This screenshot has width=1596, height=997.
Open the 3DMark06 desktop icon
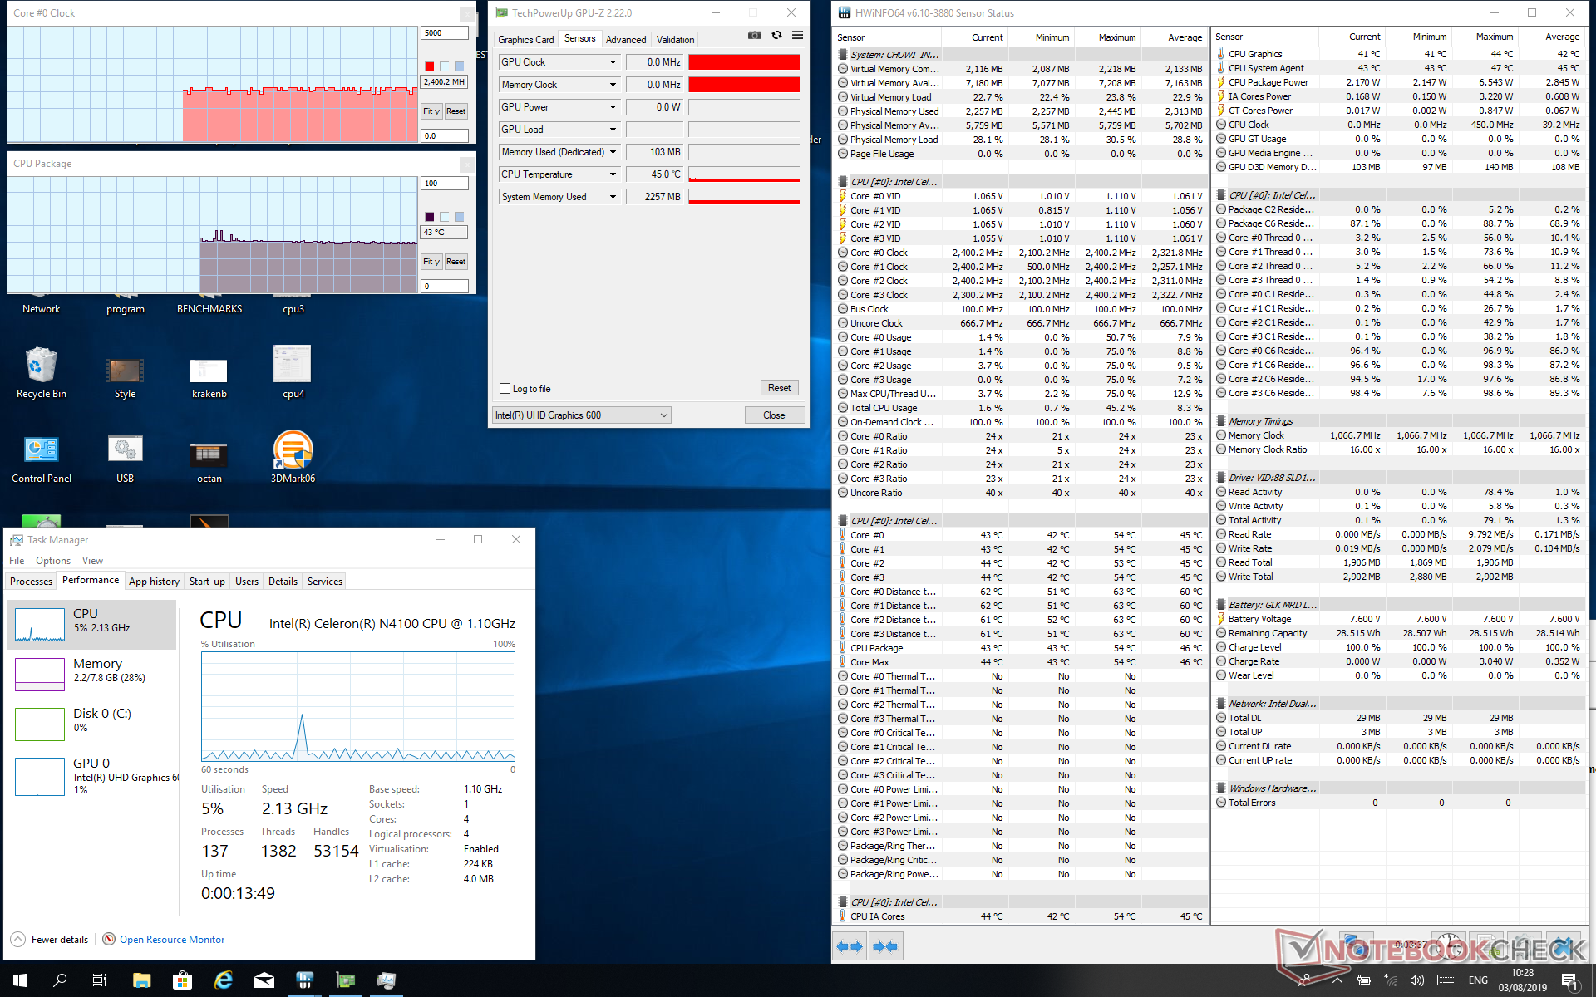pos(293,458)
